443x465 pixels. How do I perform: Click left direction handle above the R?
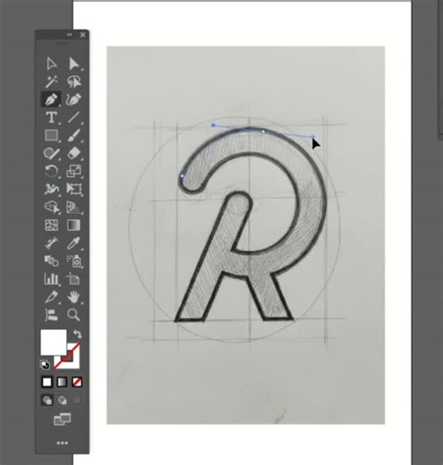213,125
